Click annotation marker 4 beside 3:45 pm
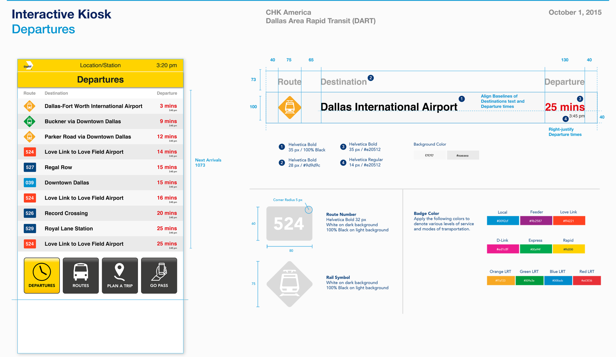This screenshot has width=616, height=357. point(565,119)
